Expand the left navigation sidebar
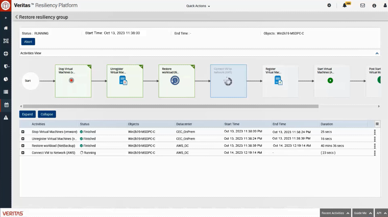 tap(6, 18)
